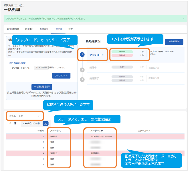This screenshot has width=188, height=172.
Task: Open the 新規取引 tab
Action: tap(44, 29)
